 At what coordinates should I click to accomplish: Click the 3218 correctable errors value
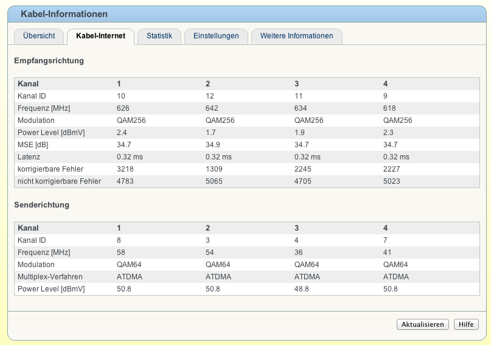click(125, 169)
